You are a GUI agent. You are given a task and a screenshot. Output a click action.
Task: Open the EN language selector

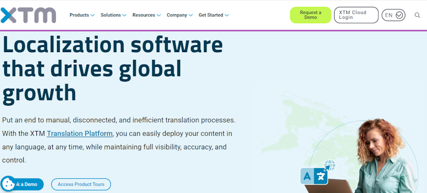click(394, 15)
